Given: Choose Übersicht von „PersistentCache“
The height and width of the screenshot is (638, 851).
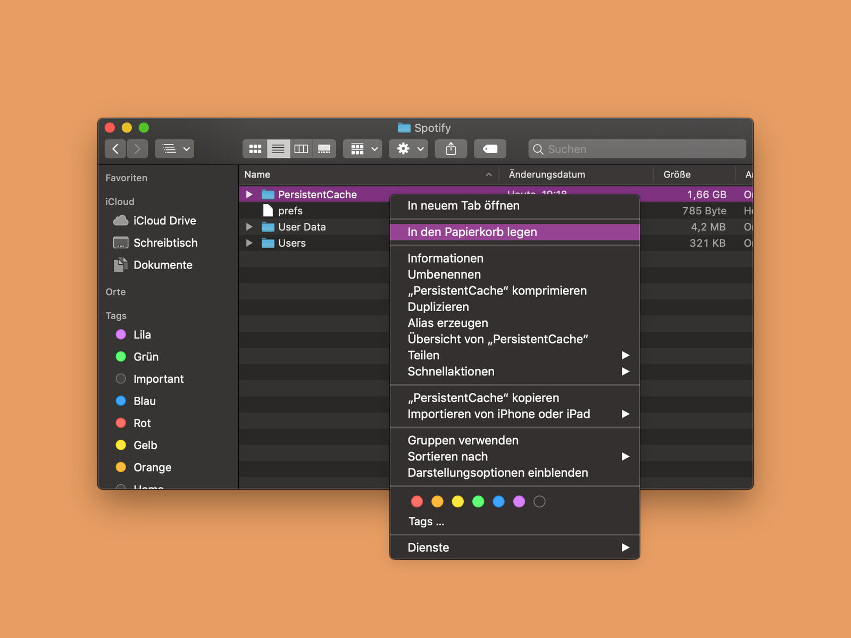Looking at the screenshot, I should [514, 339].
